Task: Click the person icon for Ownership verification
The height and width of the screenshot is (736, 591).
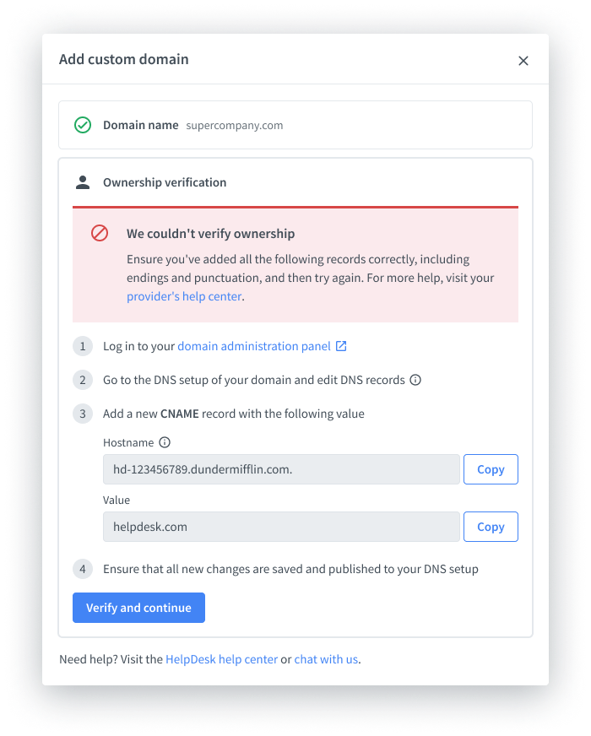Action: [83, 182]
